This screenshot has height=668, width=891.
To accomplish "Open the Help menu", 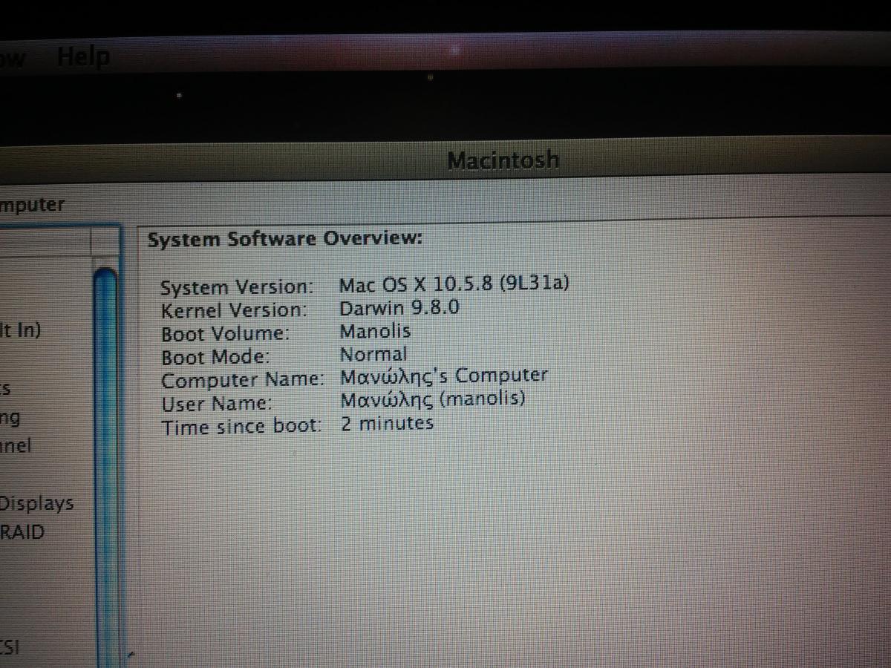I will pos(84,56).
